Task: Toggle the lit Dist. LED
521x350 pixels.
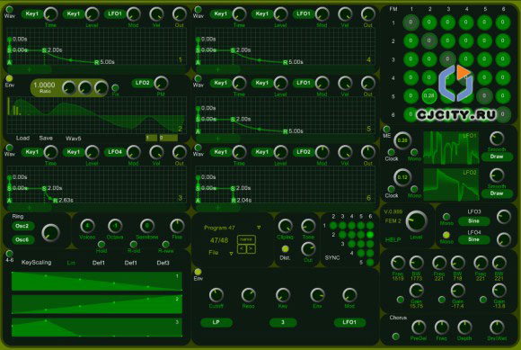Action: tap(285, 249)
